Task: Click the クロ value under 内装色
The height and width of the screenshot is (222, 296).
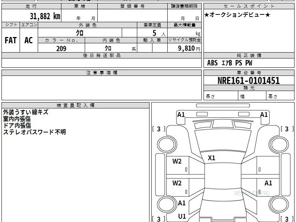Action: pyautogui.click(x=108, y=48)
